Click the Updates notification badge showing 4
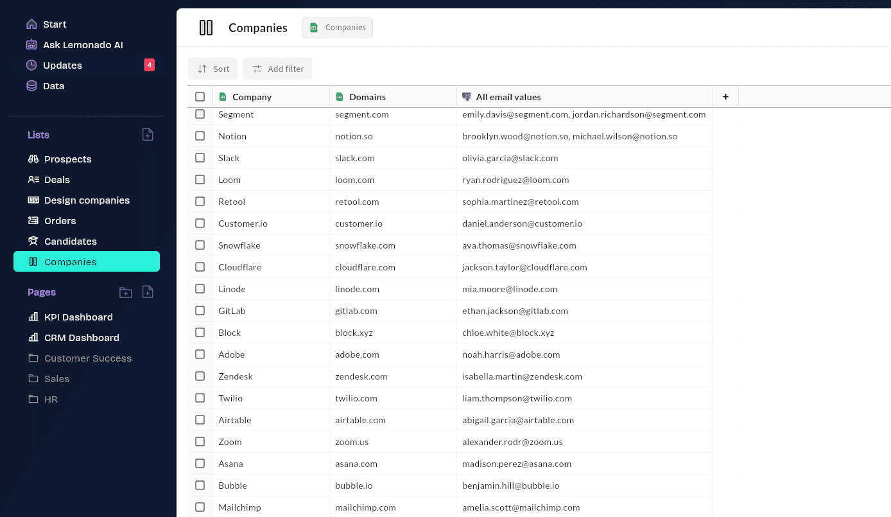 [149, 65]
